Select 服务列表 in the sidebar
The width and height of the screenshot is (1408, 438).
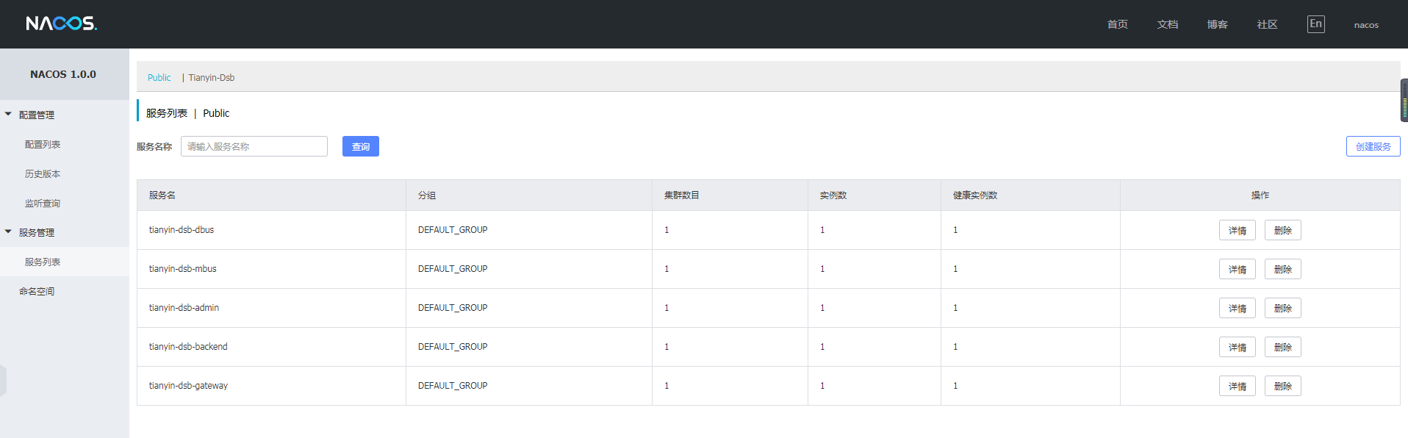[x=43, y=262]
